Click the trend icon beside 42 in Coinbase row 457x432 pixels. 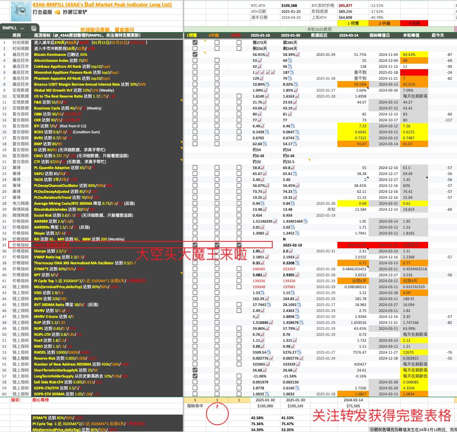coord(260,66)
